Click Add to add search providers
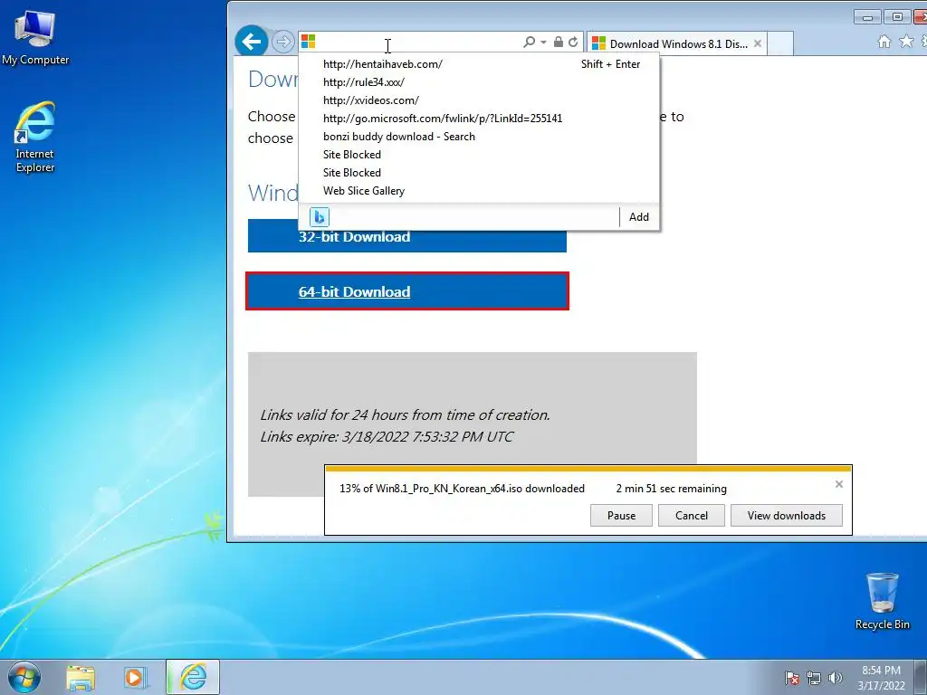 coord(638,217)
